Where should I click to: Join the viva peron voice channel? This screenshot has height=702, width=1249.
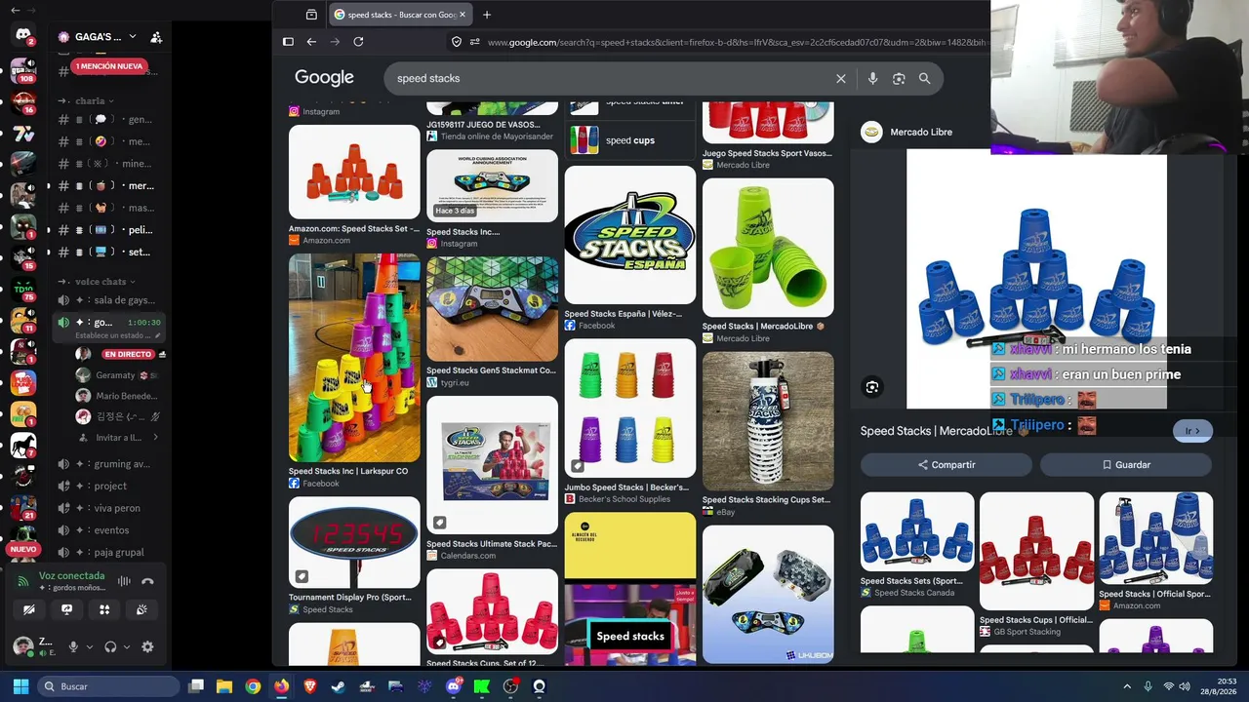[x=107, y=508]
